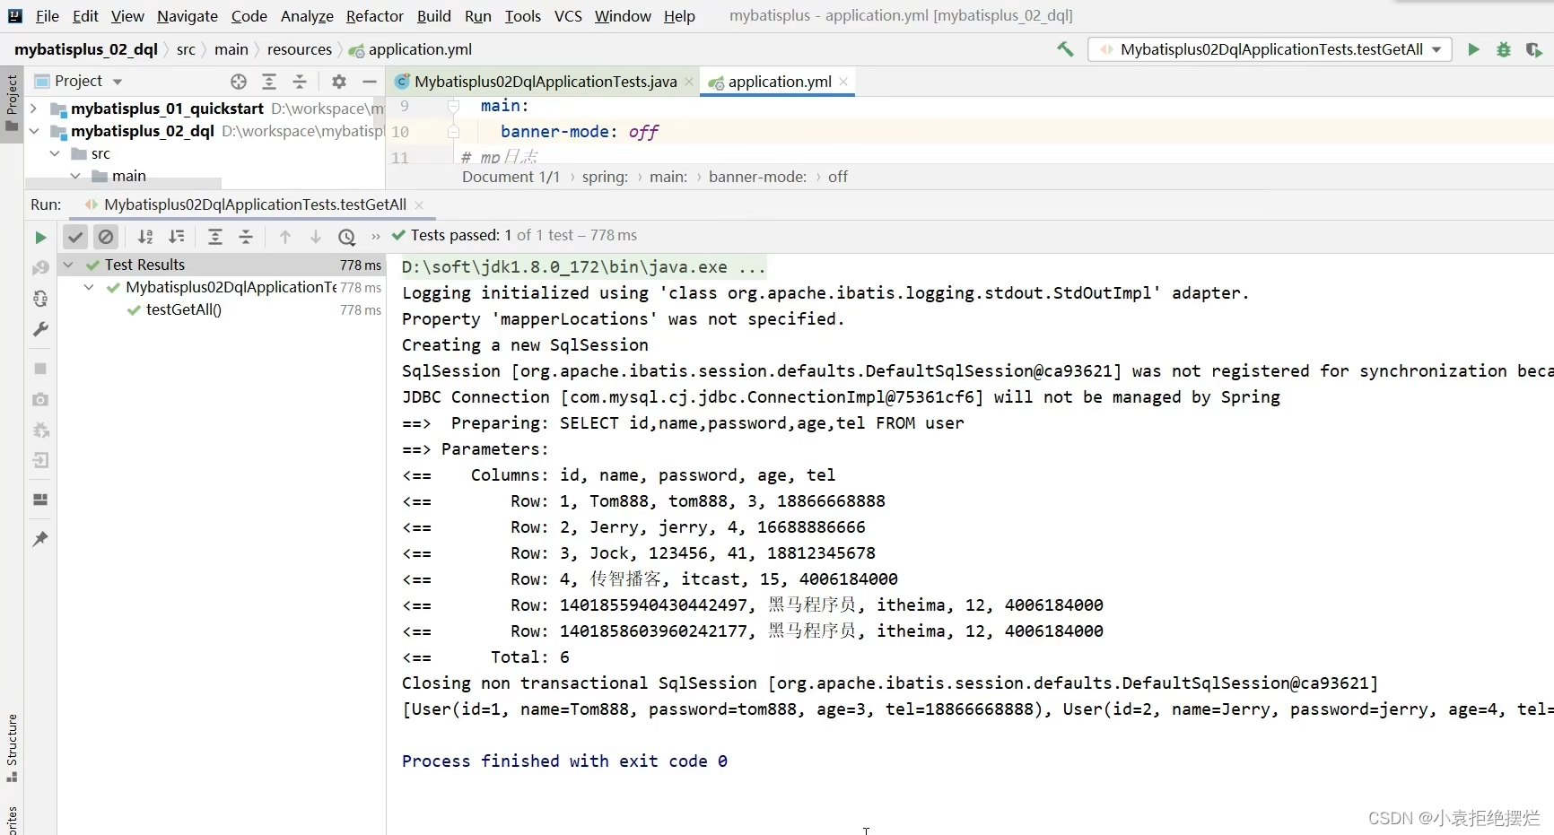Image resolution: width=1554 pixels, height=835 pixels.
Task: Click resources breadcrumb in navigation bar
Action: (300, 49)
